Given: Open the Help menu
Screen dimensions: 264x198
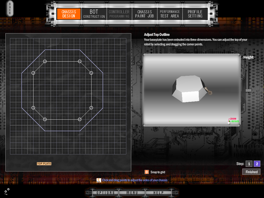Looking at the screenshot, I should pyautogui.click(x=158, y=193).
